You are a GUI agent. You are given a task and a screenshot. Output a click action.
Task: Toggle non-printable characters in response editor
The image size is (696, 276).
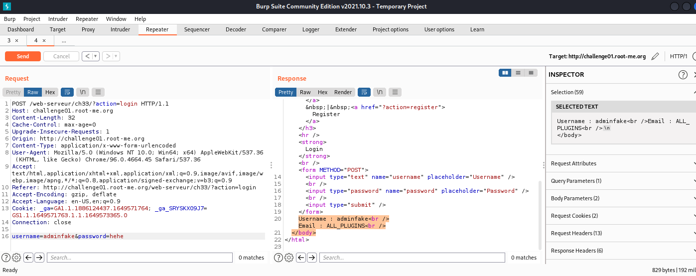coord(380,92)
